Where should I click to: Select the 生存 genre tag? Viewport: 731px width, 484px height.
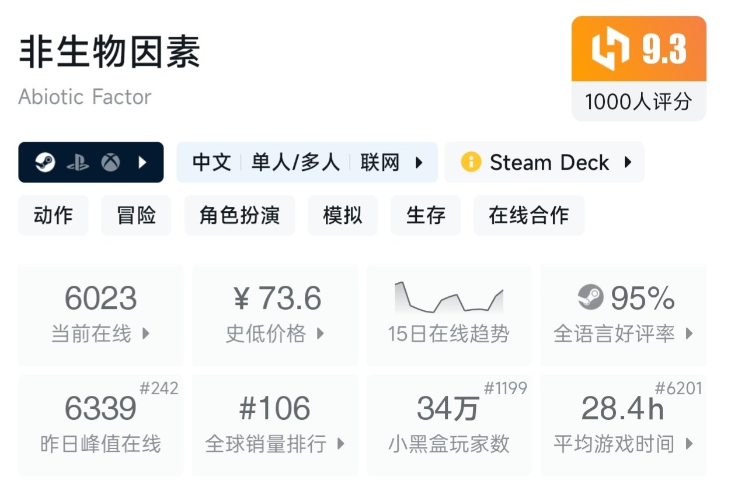(x=426, y=215)
